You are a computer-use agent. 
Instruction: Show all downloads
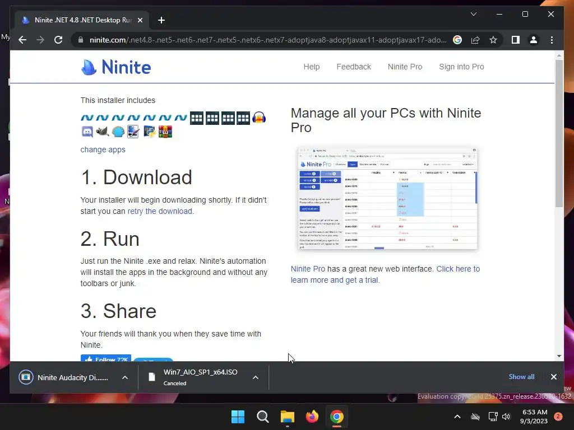521,377
